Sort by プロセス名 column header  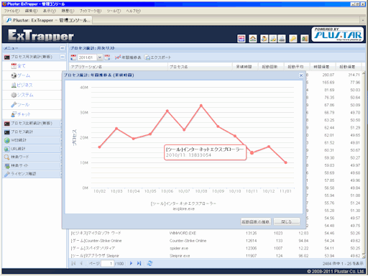[x=200, y=67]
